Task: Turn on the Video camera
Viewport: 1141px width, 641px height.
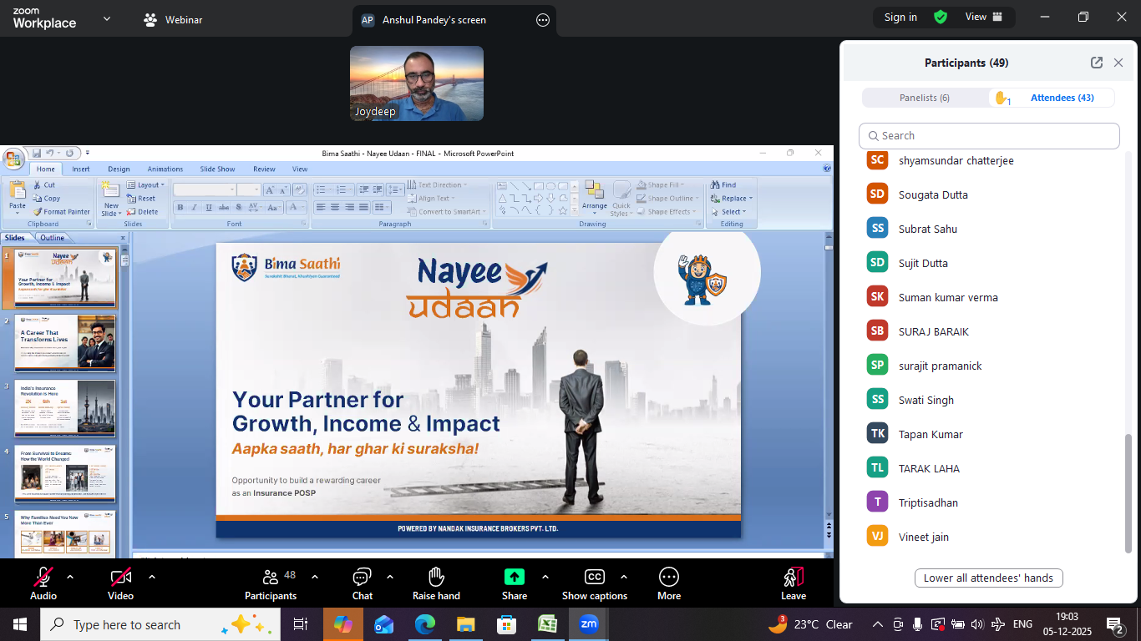Action: (120, 578)
